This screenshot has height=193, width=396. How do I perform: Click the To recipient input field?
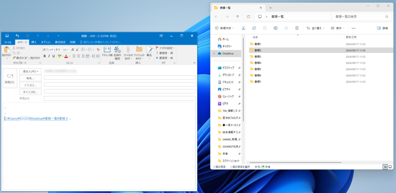click(x=120, y=78)
